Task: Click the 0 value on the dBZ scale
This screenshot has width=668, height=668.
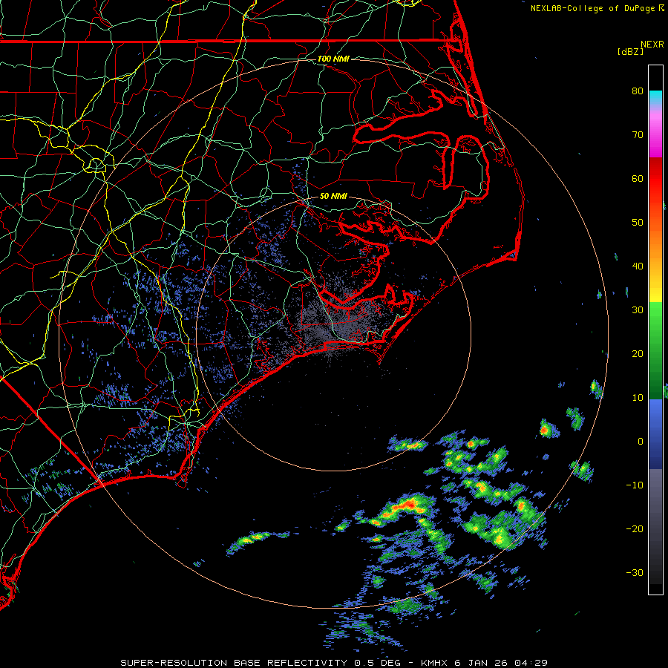Action: 641,442
